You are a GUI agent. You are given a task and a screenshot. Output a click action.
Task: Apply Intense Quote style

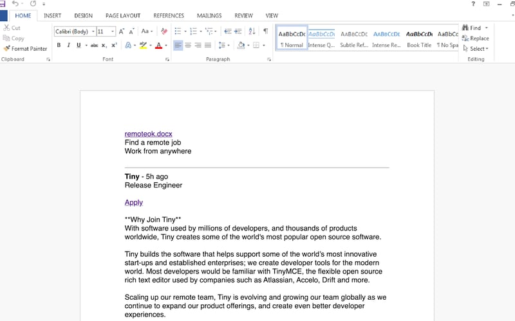(321, 39)
